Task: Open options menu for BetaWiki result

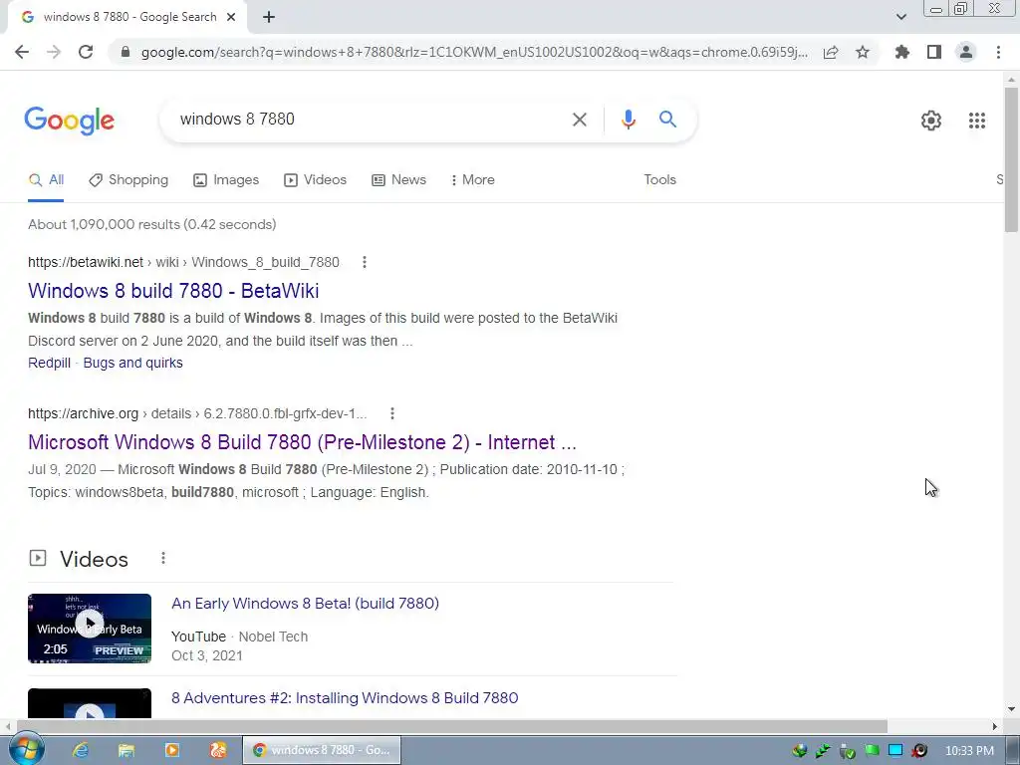Action: pos(365,262)
